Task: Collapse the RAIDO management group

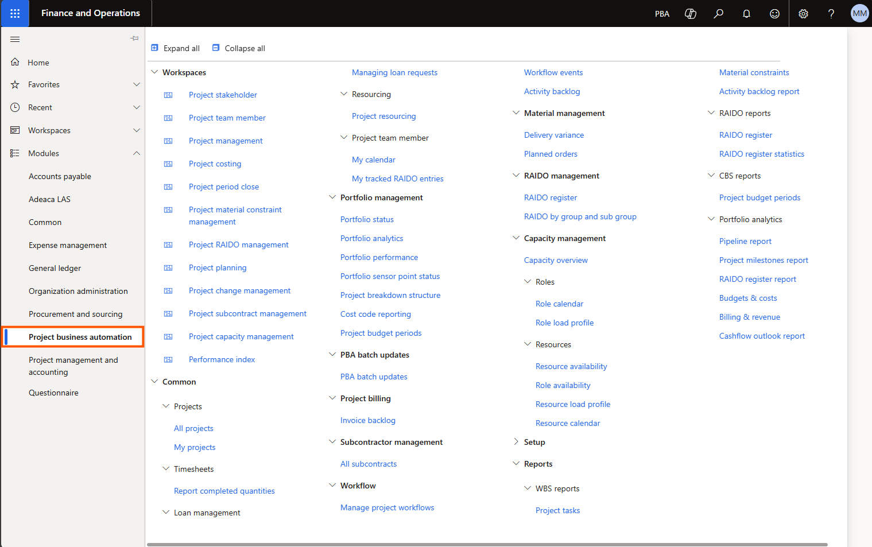Action: click(x=516, y=176)
